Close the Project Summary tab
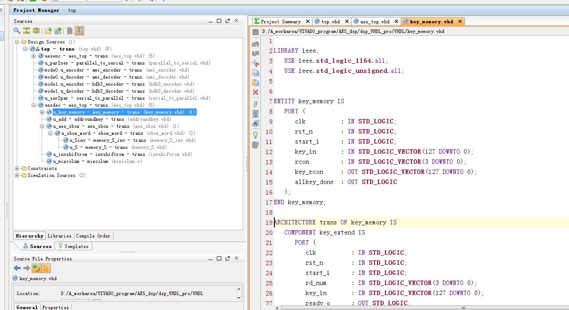This screenshot has height=310, width=569. point(307,22)
